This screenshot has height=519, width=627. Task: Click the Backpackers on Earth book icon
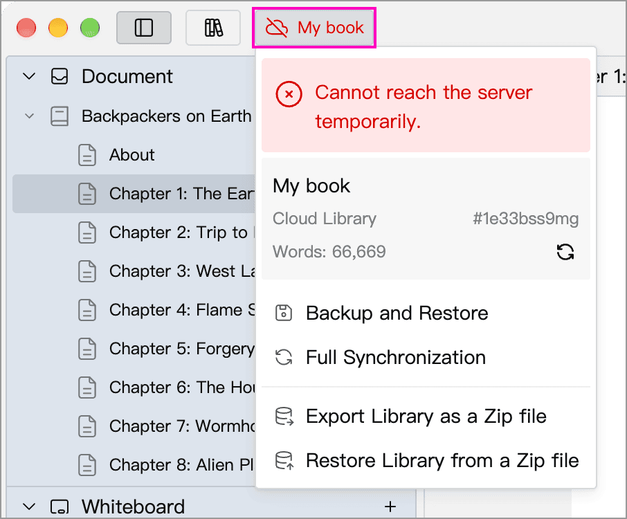click(60, 116)
